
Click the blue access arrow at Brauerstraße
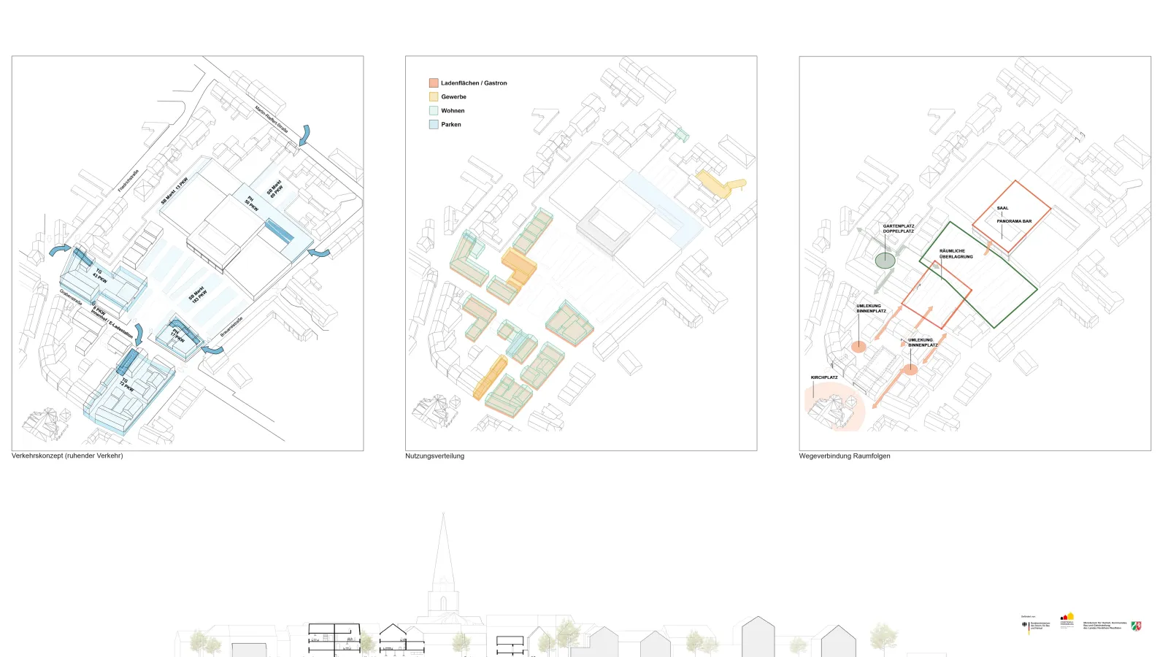pos(213,350)
